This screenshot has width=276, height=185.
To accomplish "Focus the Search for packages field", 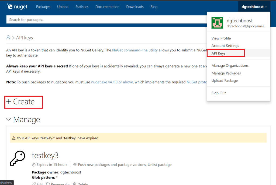I will point(108,20).
